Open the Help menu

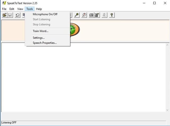39,9
